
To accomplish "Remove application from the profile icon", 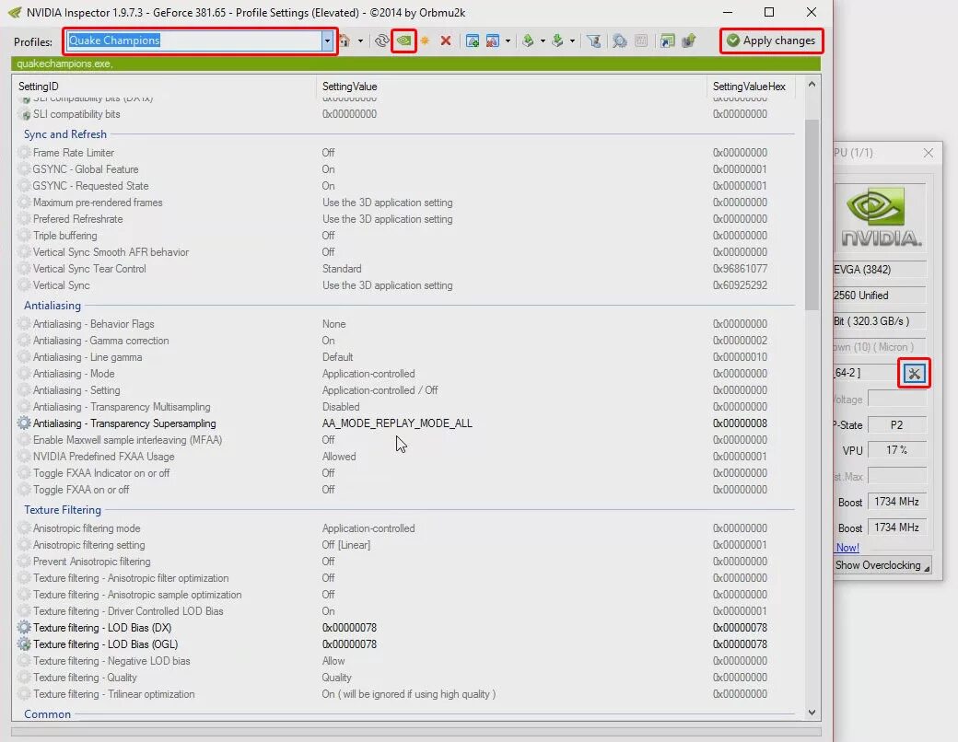I will pos(493,41).
